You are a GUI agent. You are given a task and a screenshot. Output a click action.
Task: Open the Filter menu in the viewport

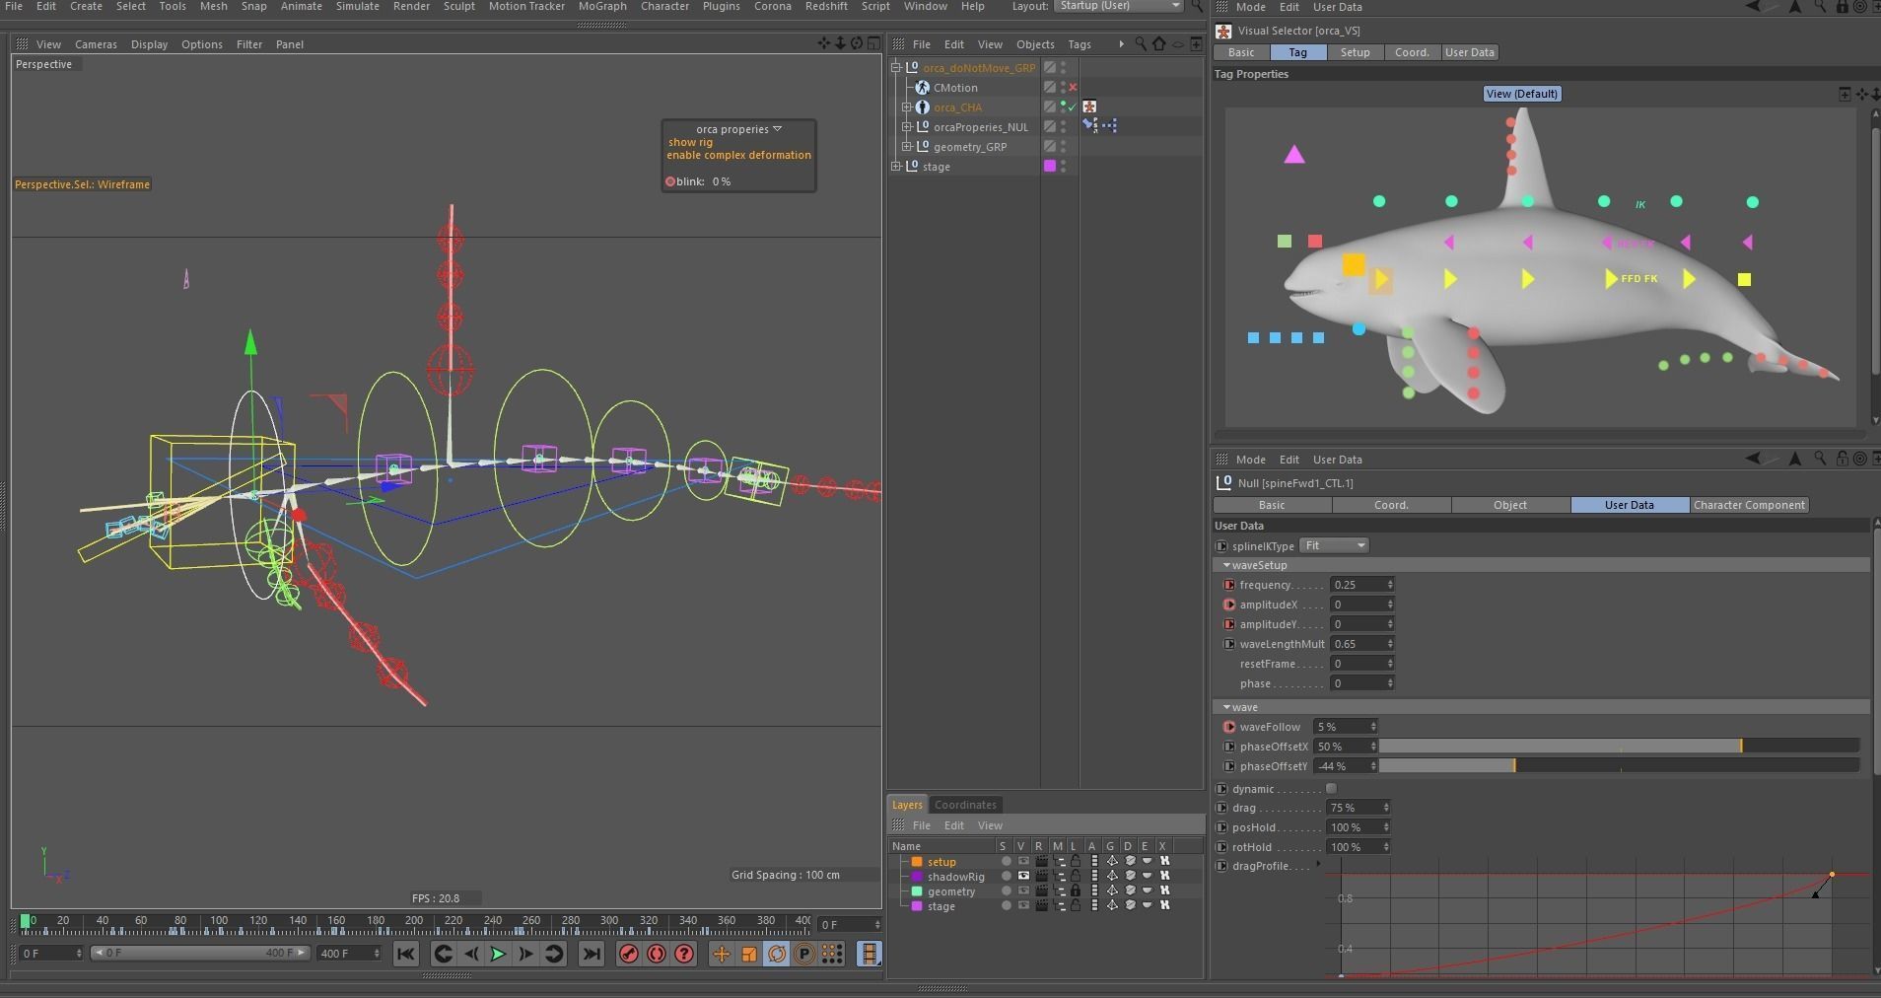[249, 44]
